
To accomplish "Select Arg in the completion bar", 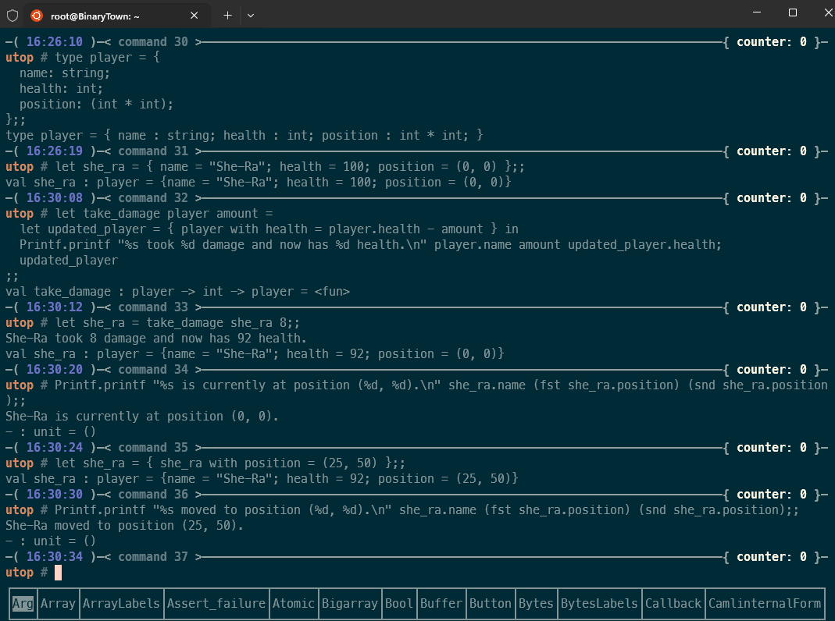I will (23, 603).
